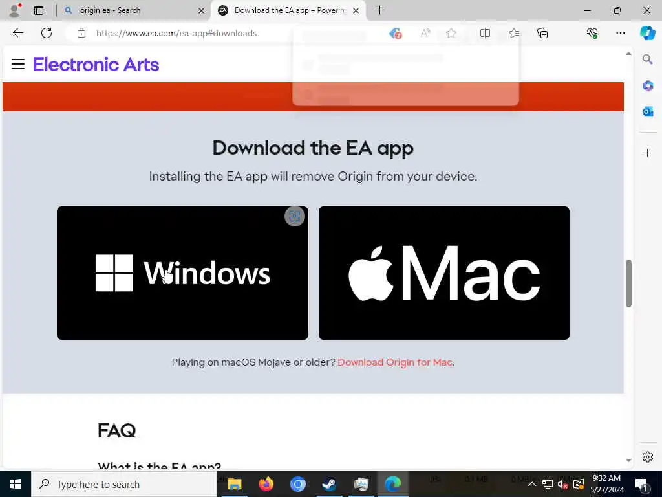Open the Electronic Arts hamburger menu

(x=17, y=64)
